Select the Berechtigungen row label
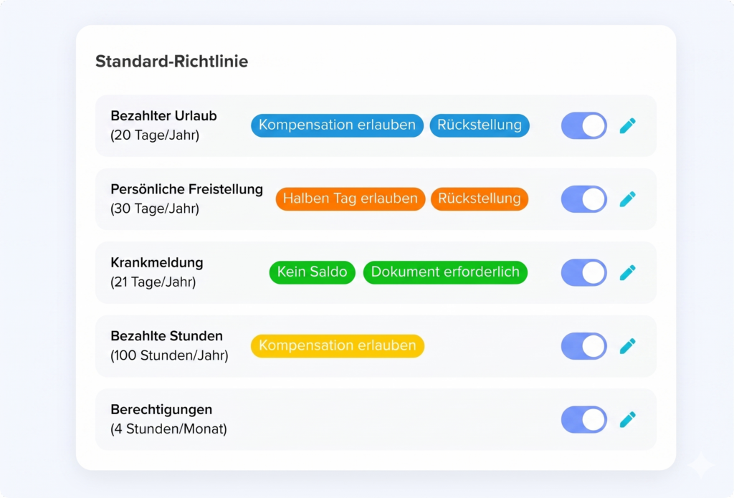 (161, 410)
